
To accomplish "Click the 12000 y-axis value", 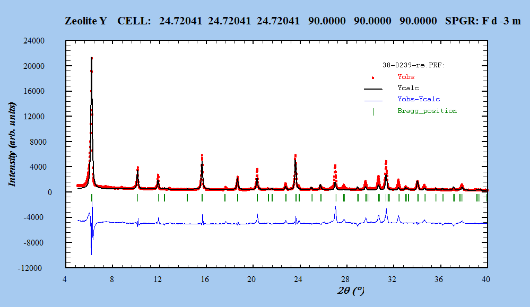I will pyautogui.click(x=34, y=117).
